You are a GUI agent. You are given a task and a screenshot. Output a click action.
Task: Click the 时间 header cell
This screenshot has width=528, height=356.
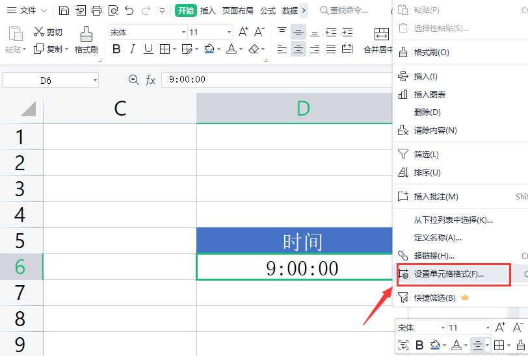[x=295, y=240]
